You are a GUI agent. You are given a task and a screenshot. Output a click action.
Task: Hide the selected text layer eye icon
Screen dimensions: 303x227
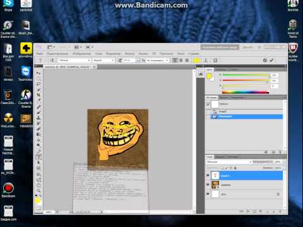coord(208,175)
